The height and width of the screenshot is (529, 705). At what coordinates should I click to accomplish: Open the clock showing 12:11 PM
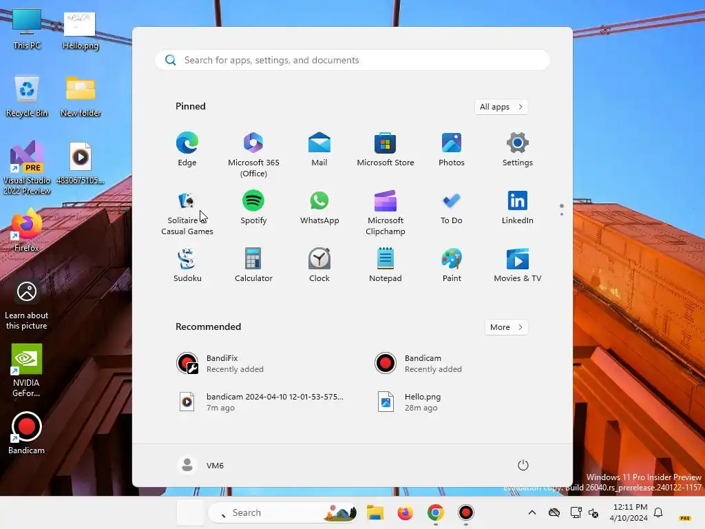pyautogui.click(x=629, y=512)
